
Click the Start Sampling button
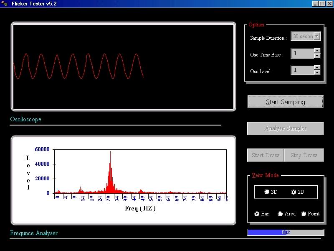click(286, 102)
